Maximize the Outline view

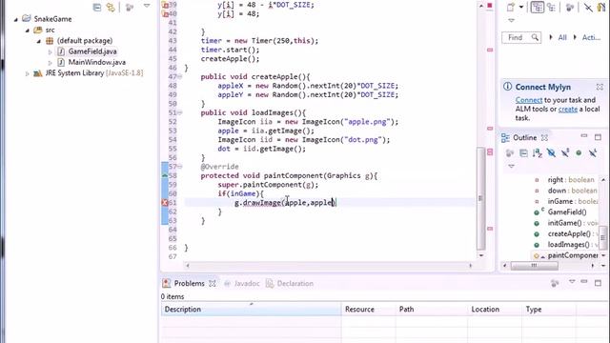(x=598, y=137)
